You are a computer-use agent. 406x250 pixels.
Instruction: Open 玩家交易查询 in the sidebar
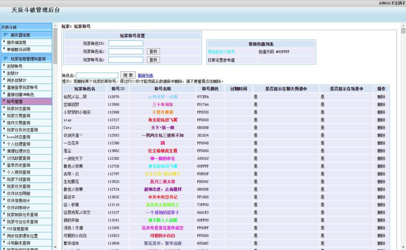coord(26,115)
